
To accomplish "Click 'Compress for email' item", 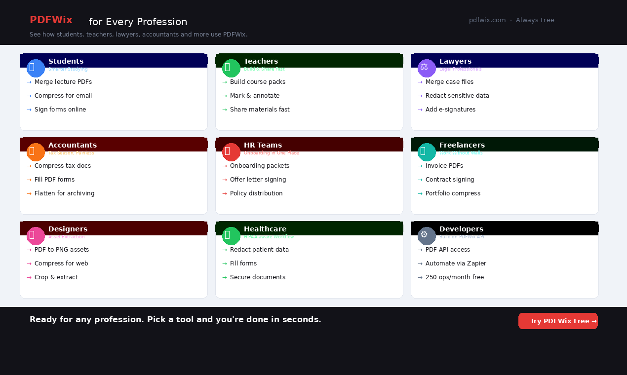I will [63, 96].
